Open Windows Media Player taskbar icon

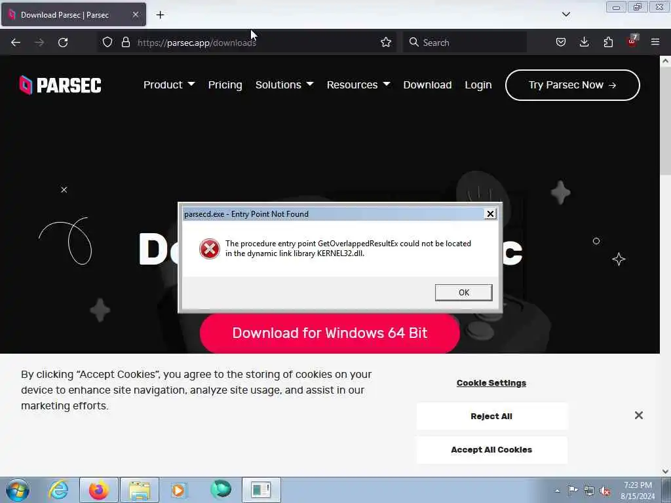pyautogui.click(x=178, y=490)
